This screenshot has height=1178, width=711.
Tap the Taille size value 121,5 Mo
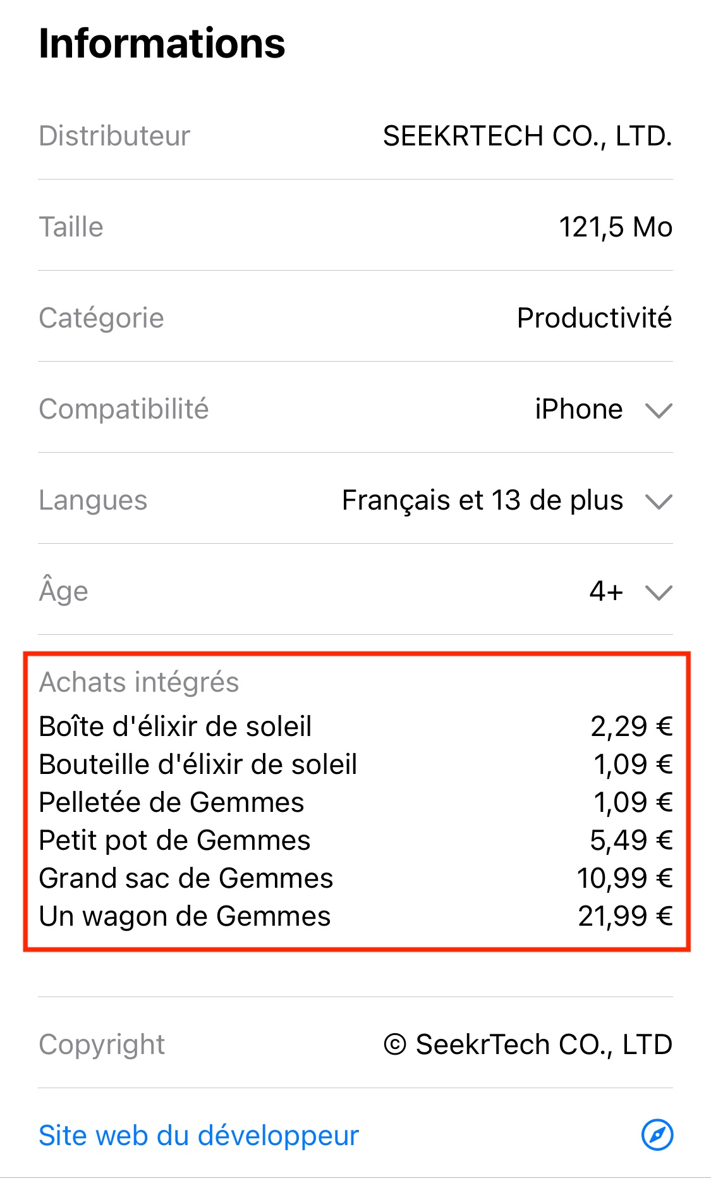615,227
